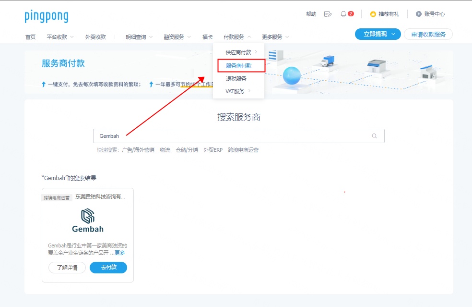Image resolution: width=472 pixels, height=307 pixels.
Task: Open the 外贸收款 tab
Action: (95, 37)
